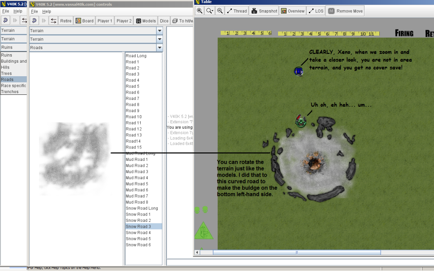Select Road 15 in the list
The height and width of the screenshot is (271, 434).
143,147
